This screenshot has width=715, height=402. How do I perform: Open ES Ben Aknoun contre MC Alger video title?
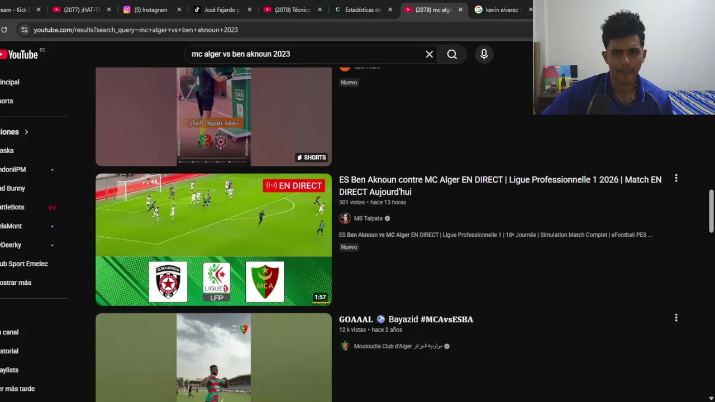click(x=500, y=185)
